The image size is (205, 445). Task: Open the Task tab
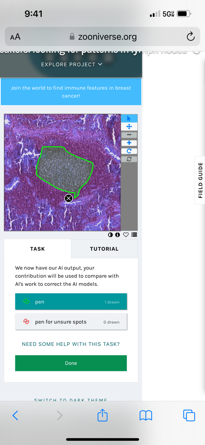click(37, 249)
